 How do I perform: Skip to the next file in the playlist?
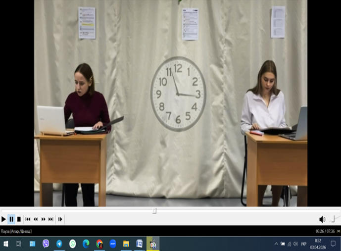tap(51, 219)
